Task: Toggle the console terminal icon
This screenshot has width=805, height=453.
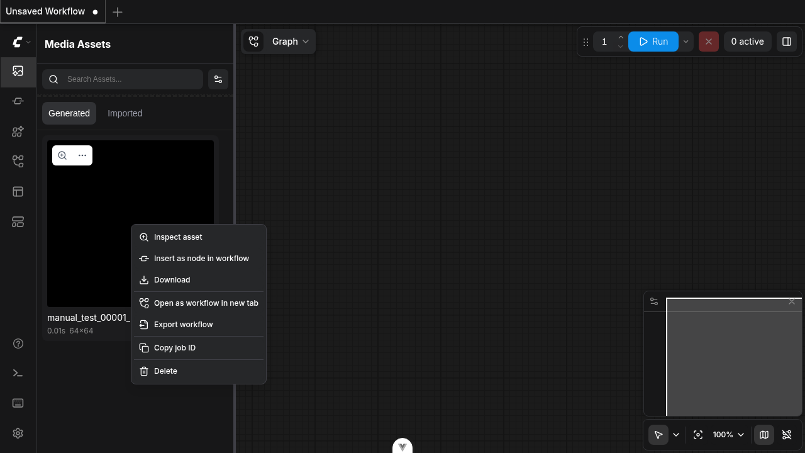Action: 18,373
